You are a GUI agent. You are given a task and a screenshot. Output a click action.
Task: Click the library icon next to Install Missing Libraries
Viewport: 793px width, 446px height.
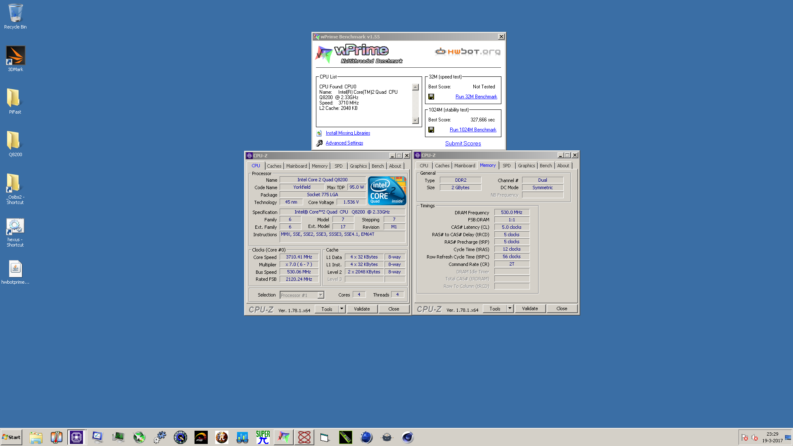point(319,133)
